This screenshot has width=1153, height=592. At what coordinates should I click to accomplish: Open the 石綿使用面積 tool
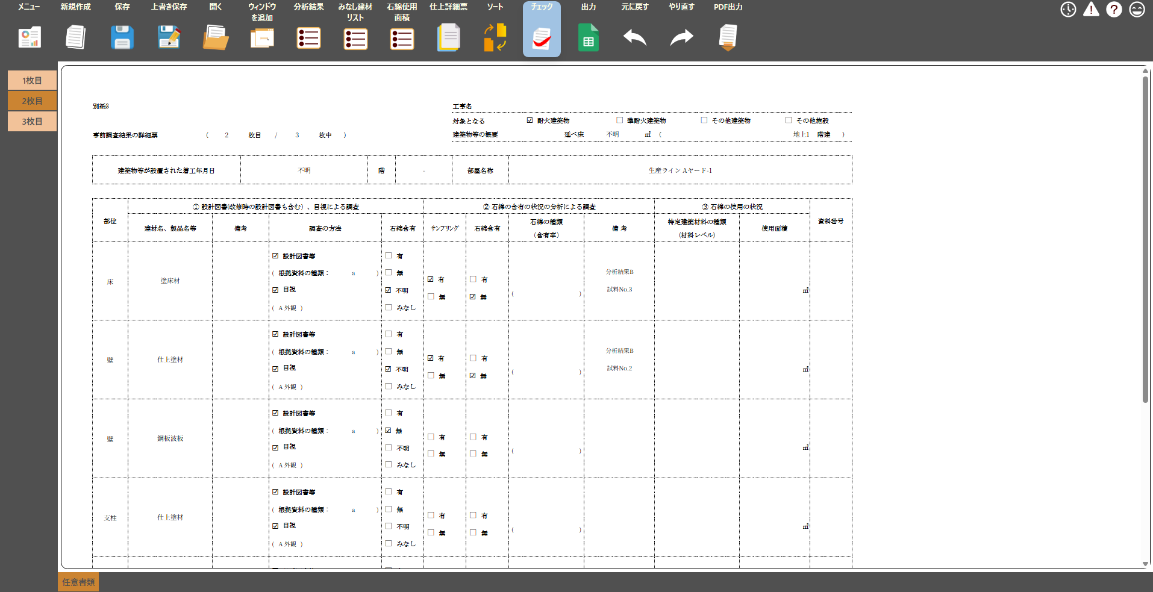pos(402,37)
